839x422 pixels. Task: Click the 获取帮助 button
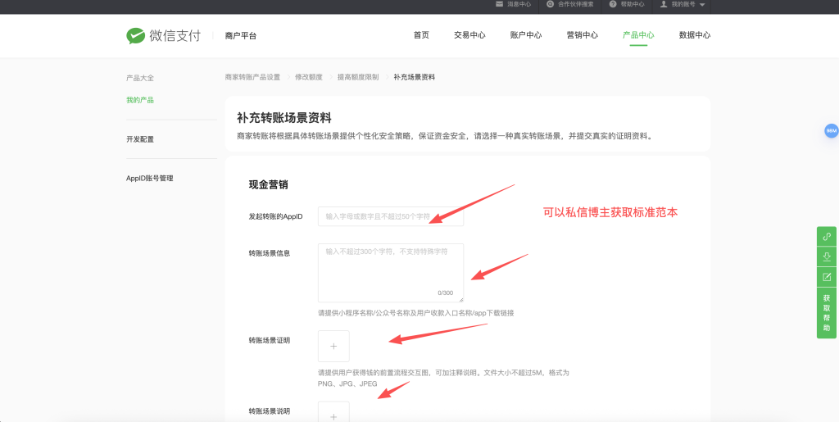pos(827,313)
